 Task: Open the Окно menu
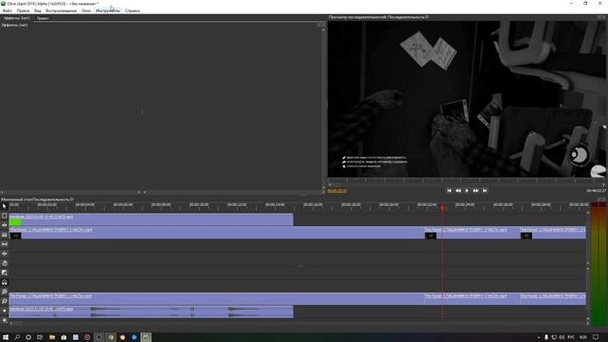click(86, 10)
